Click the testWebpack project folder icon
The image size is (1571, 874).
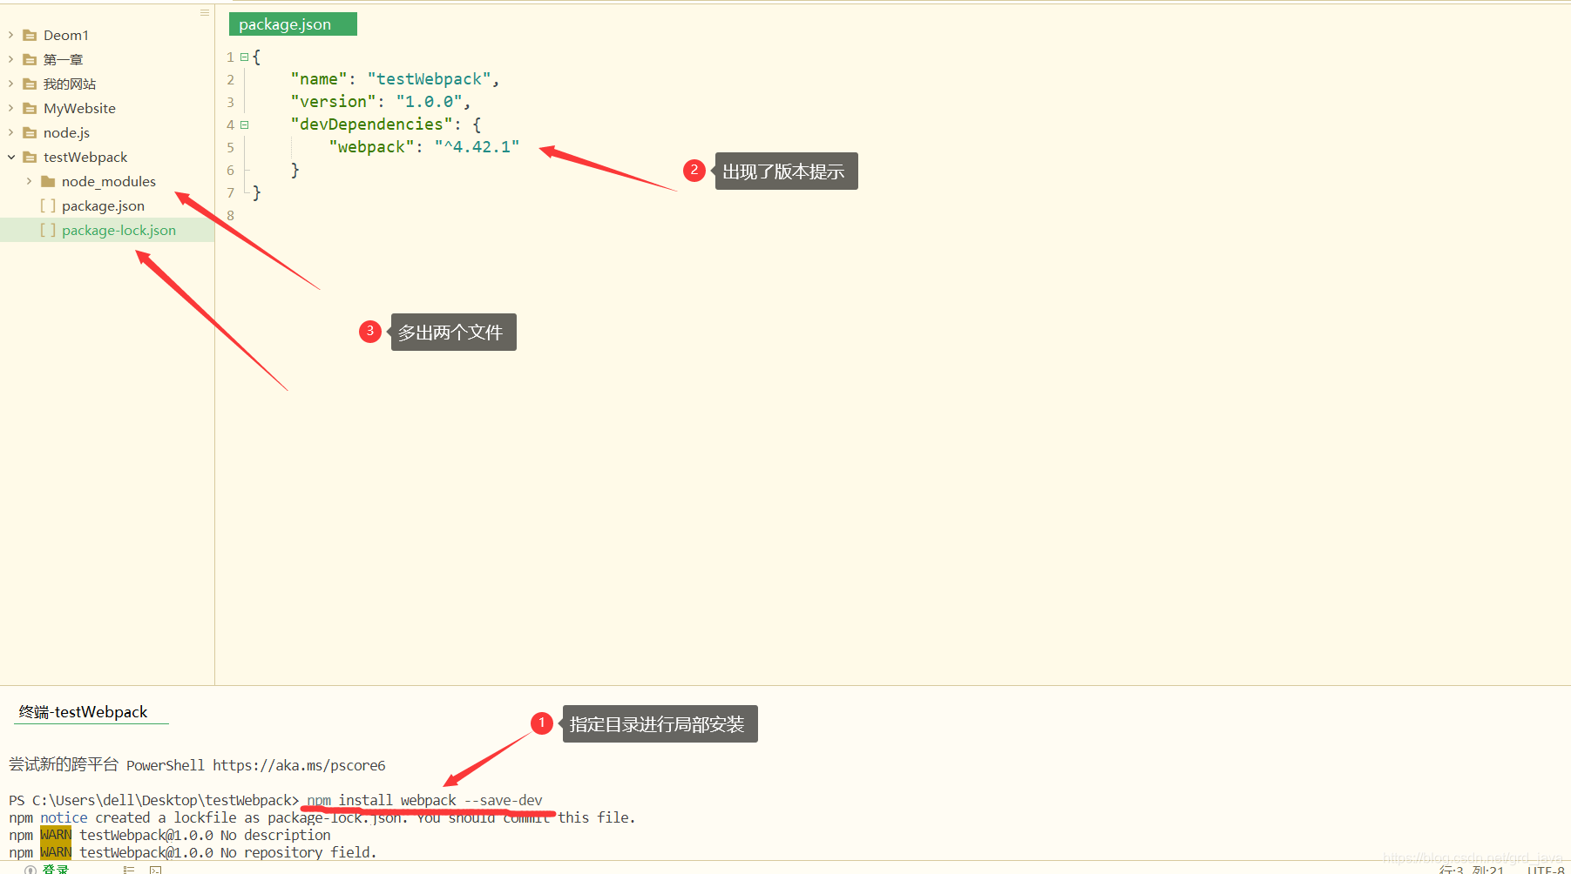pos(30,157)
